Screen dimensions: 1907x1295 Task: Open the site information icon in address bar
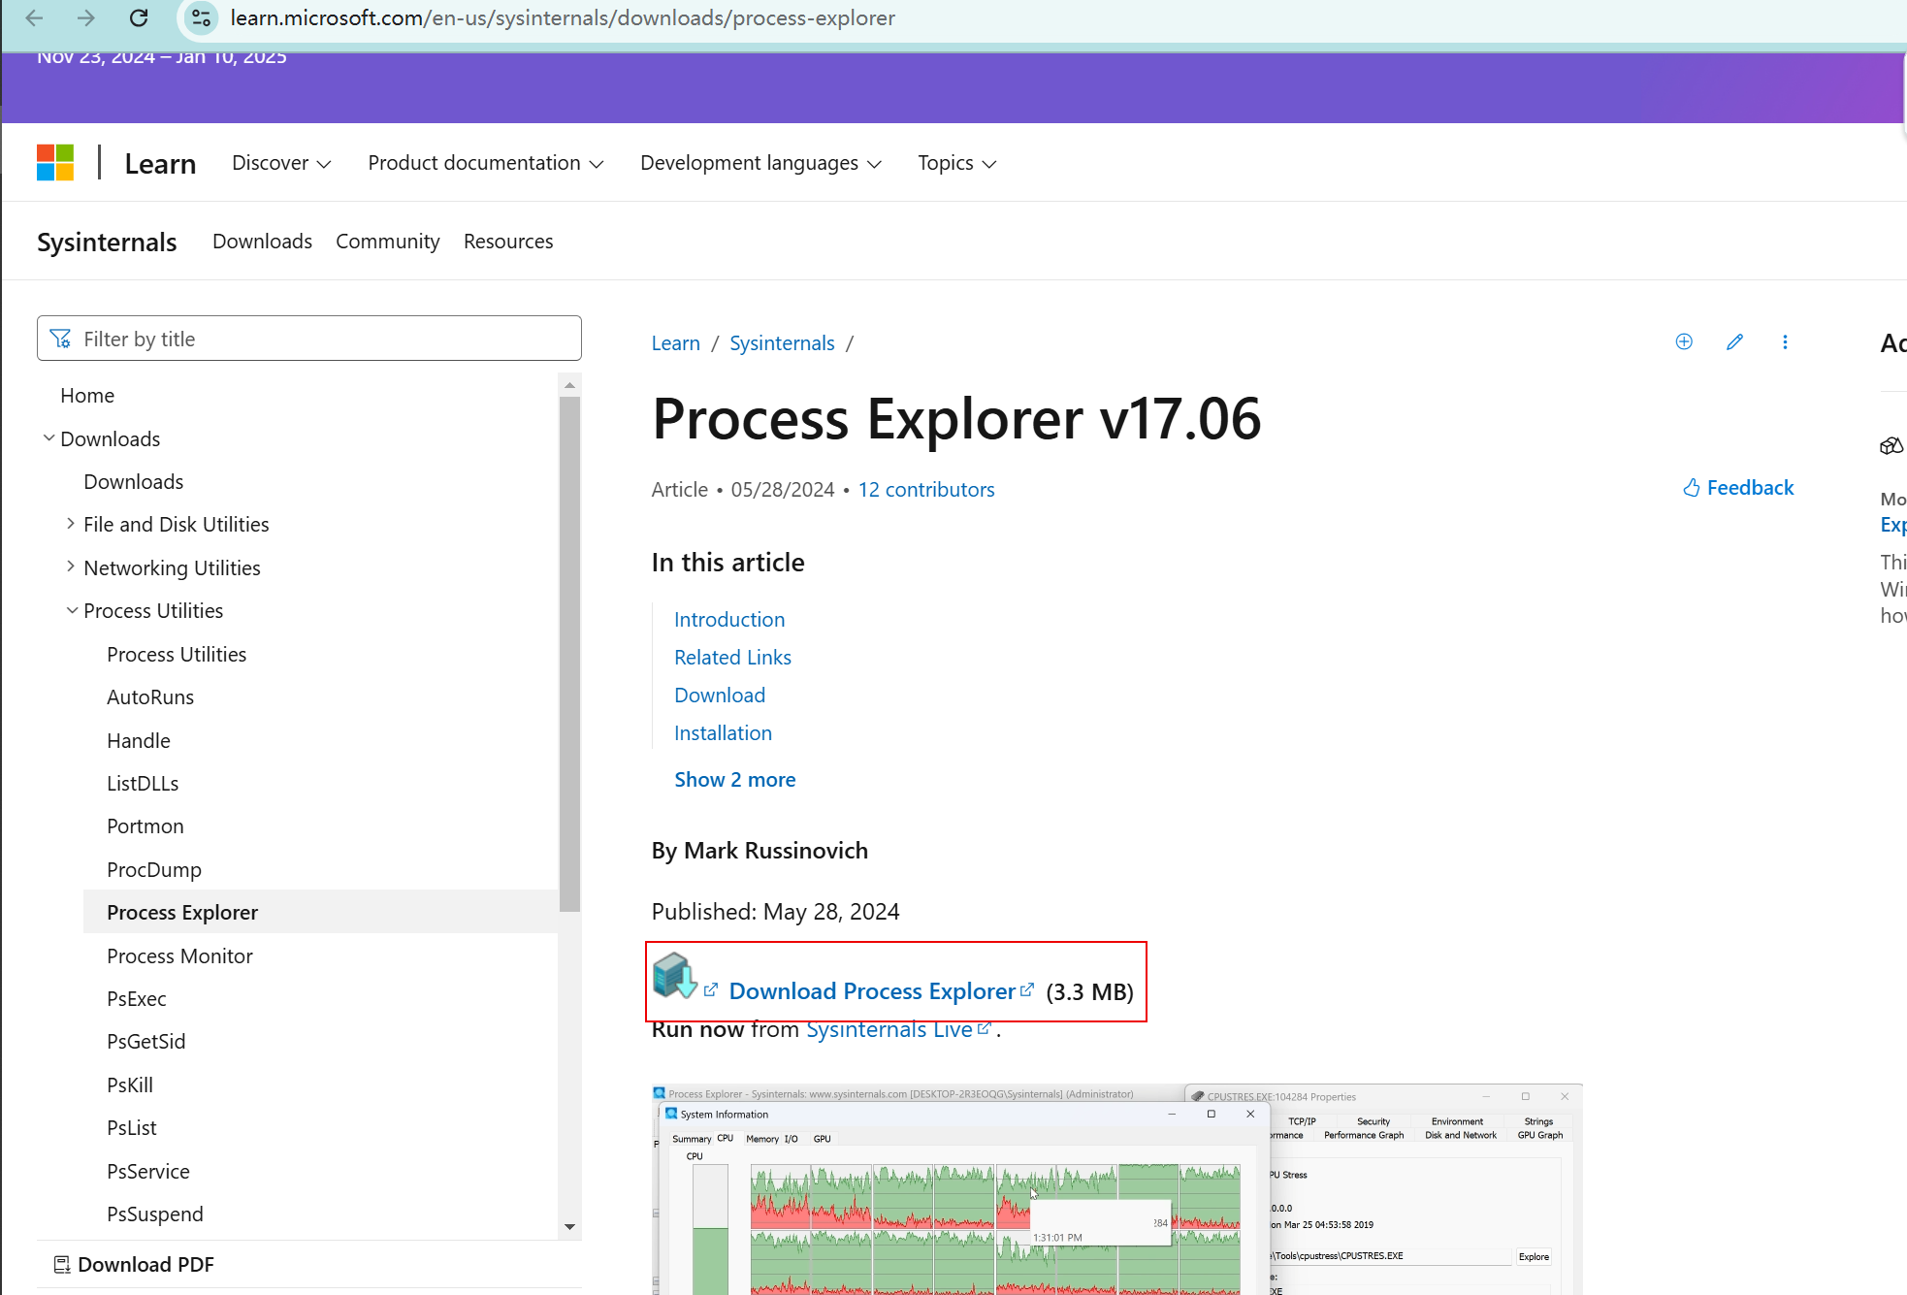tap(201, 18)
